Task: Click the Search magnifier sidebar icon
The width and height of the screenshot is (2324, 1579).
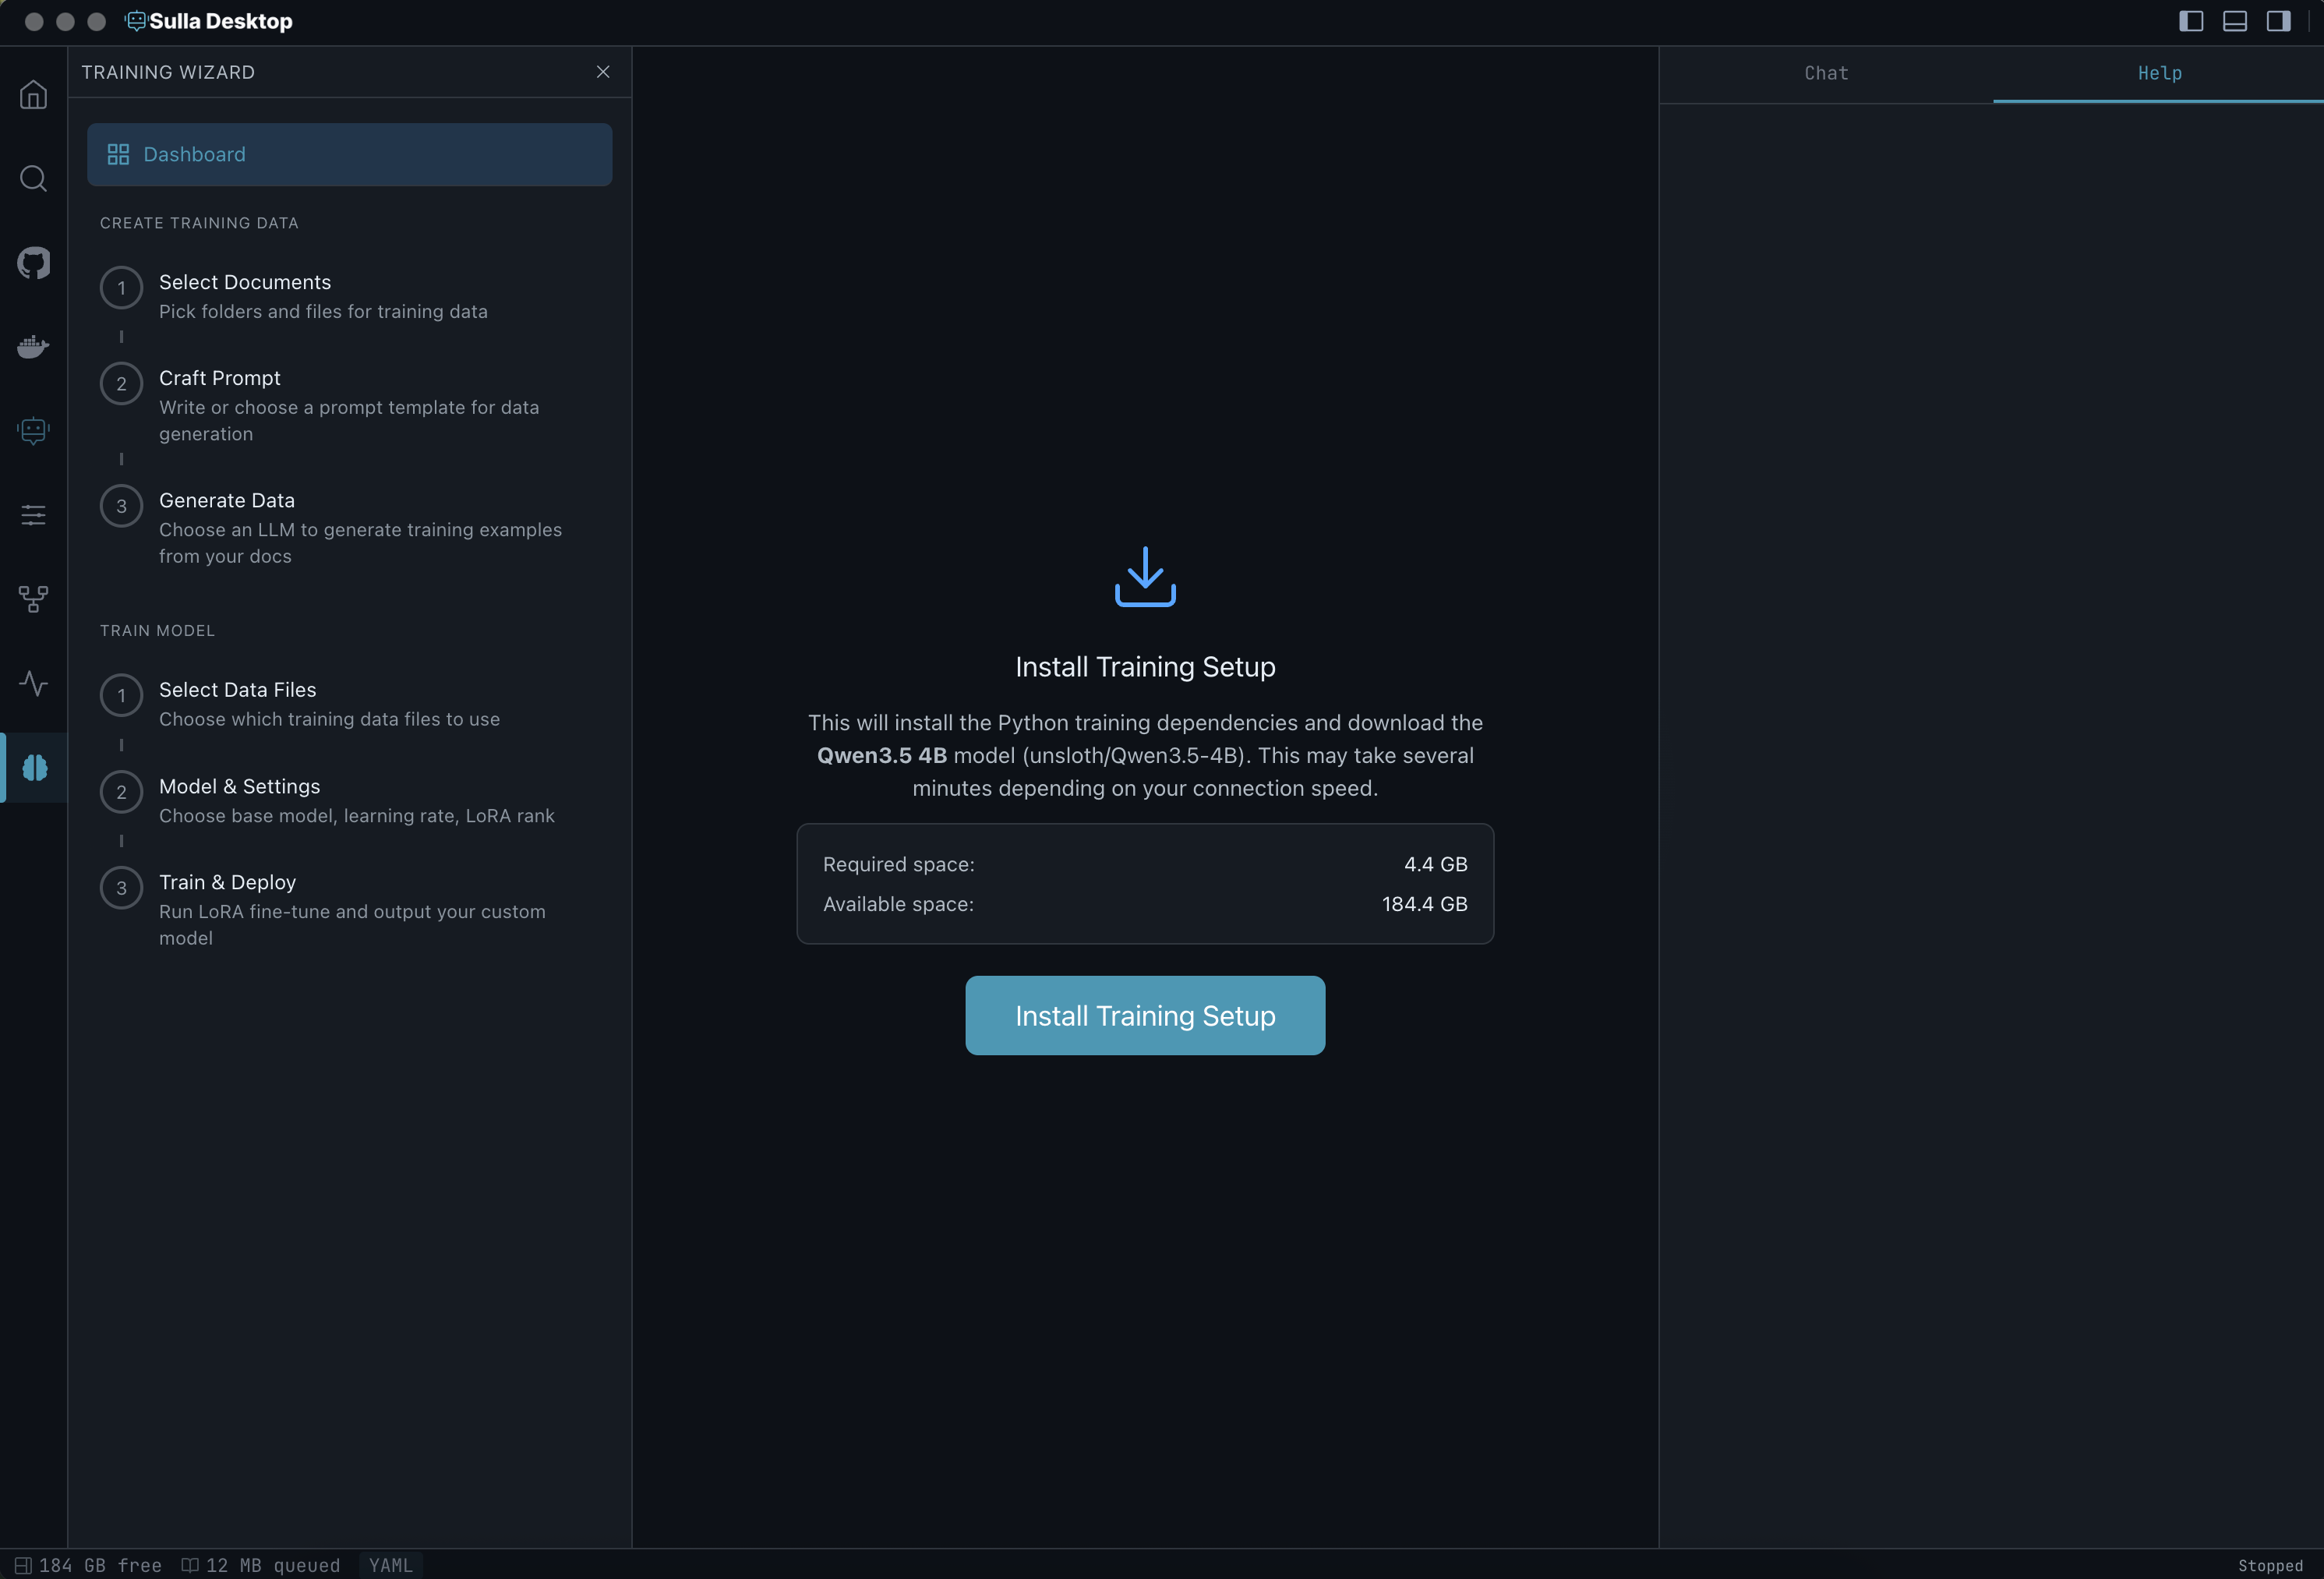Action: [33, 179]
